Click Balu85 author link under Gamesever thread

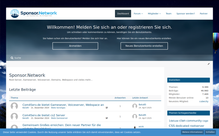(26, 108)
